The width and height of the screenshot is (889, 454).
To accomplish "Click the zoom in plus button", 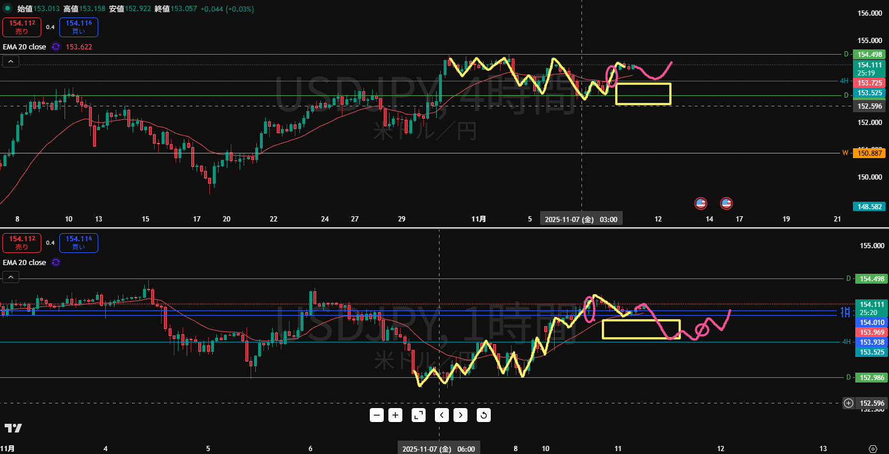I will (395, 415).
